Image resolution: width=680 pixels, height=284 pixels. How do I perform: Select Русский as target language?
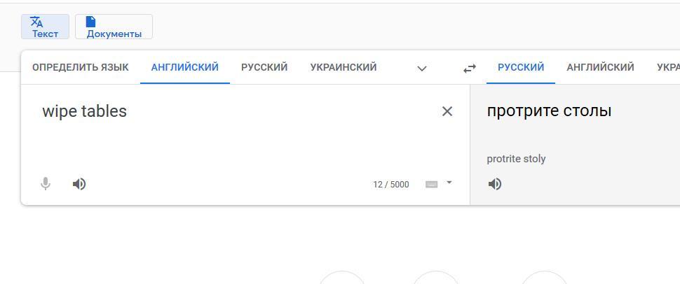521,67
